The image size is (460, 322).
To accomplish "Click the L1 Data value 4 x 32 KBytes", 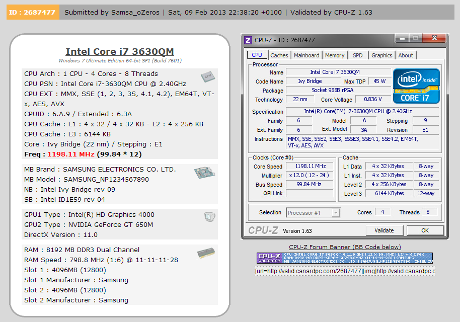I will pyautogui.click(x=389, y=166).
